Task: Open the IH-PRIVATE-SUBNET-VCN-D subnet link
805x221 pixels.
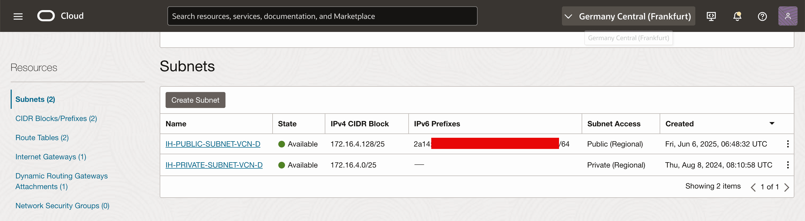Action: (214, 165)
